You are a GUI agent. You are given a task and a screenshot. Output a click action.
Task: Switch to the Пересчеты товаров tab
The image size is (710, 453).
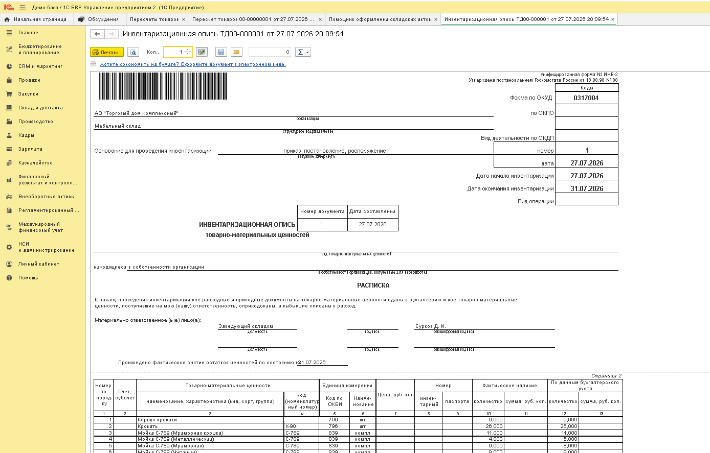pyautogui.click(x=154, y=19)
